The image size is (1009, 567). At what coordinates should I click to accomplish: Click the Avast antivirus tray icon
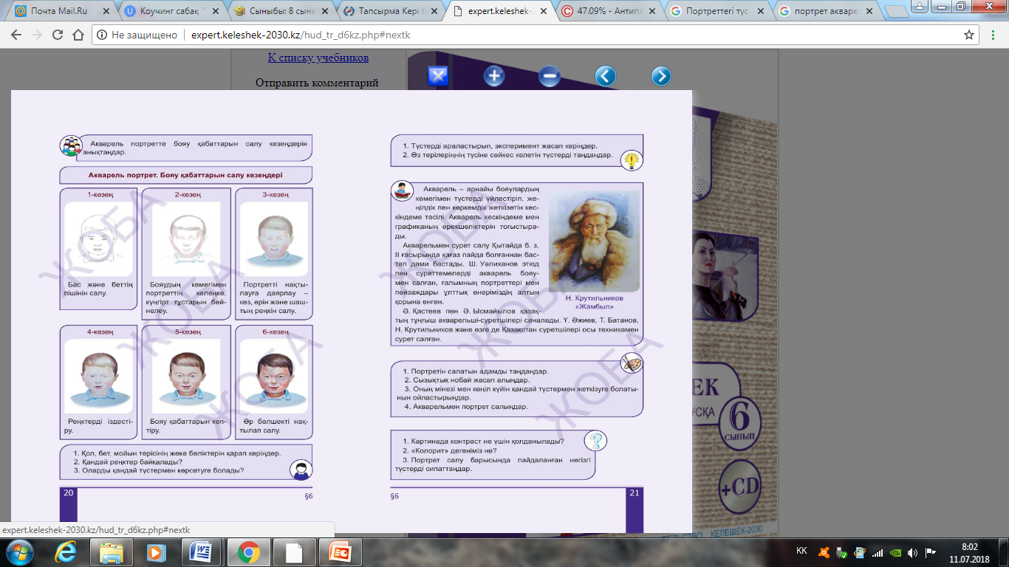(x=824, y=551)
